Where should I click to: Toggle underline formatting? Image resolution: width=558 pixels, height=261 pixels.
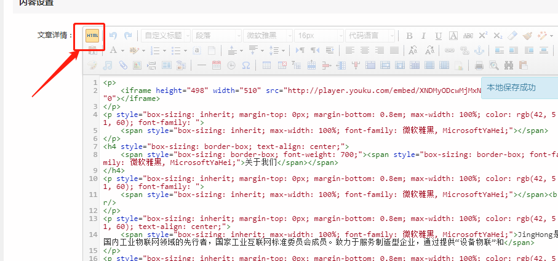point(438,36)
